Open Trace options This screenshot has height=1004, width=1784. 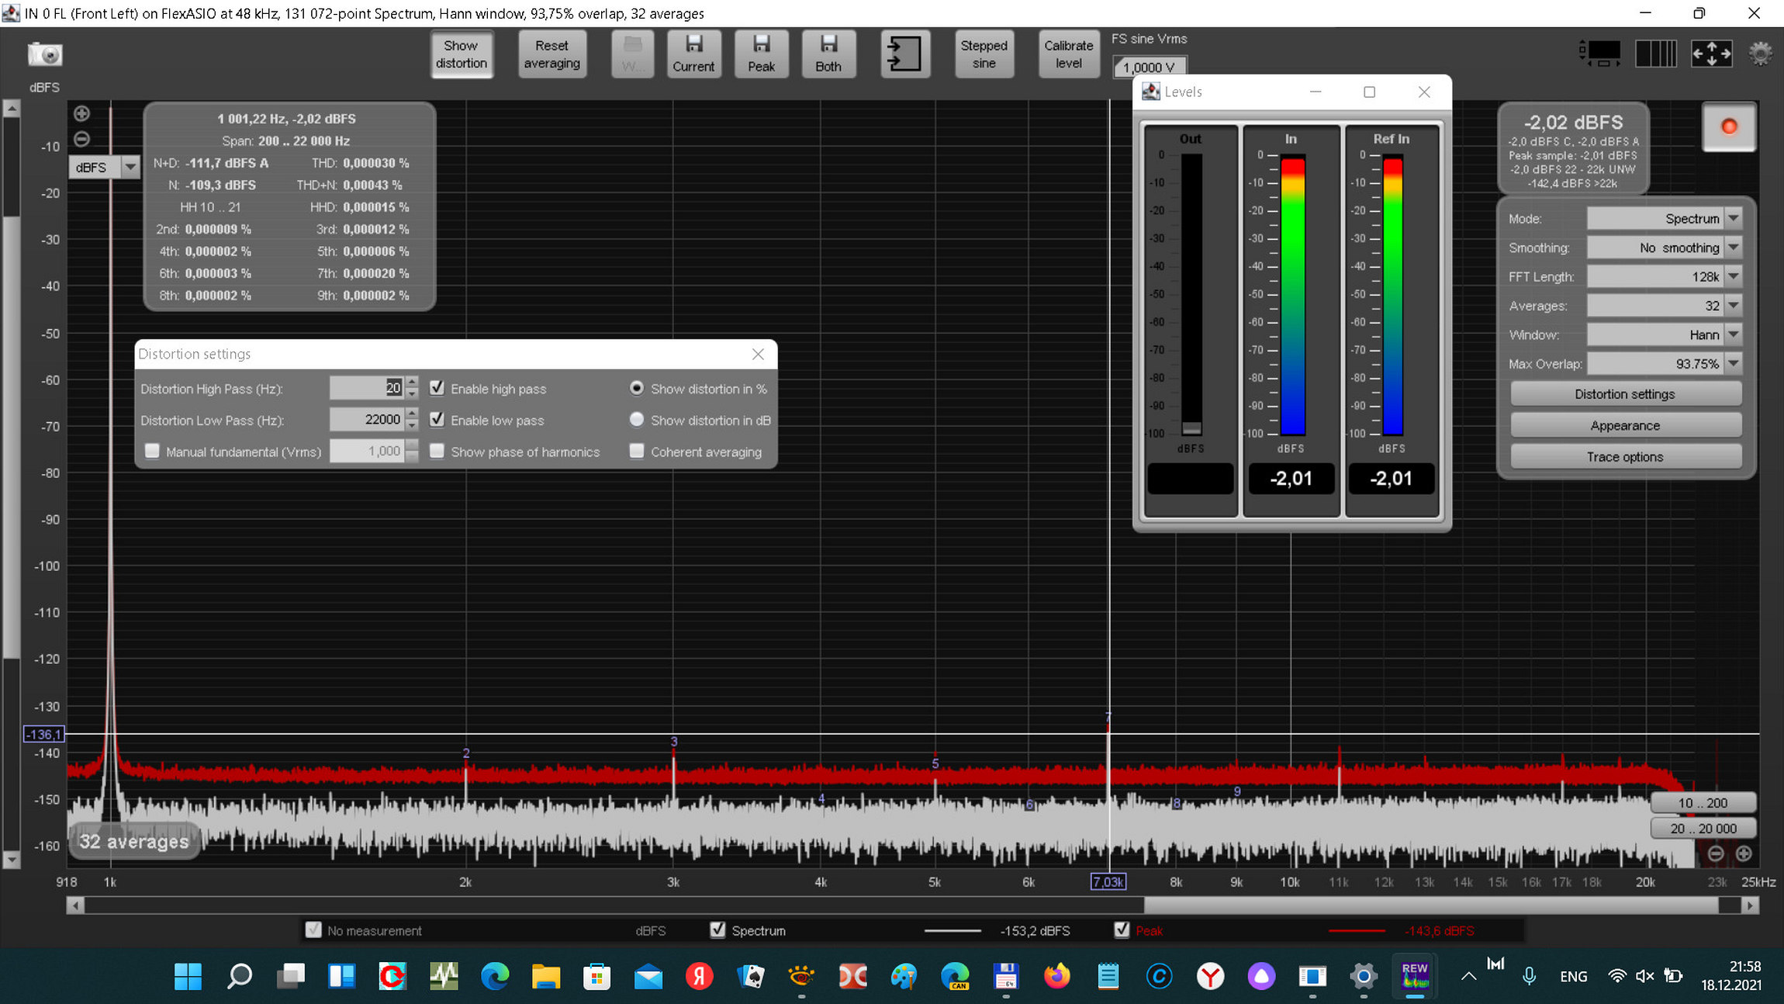pos(1625,457)
